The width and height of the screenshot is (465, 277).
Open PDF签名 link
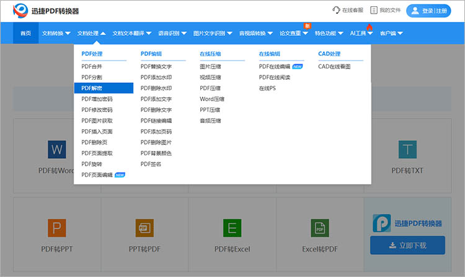[151, 164]
